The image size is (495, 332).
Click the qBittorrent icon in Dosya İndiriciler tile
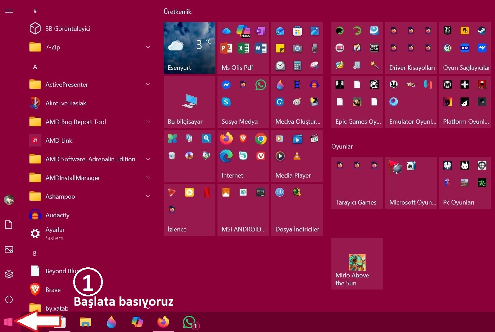pyautogui.click(x=280, y=192)
